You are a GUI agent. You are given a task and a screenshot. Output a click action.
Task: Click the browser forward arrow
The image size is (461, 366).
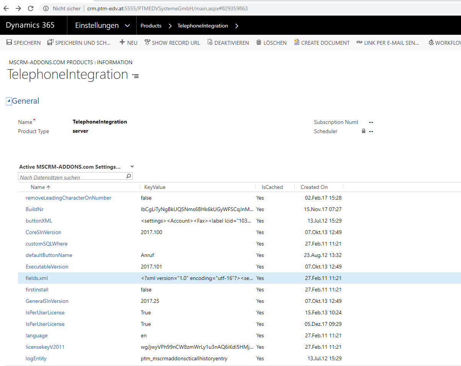(18, 8)
